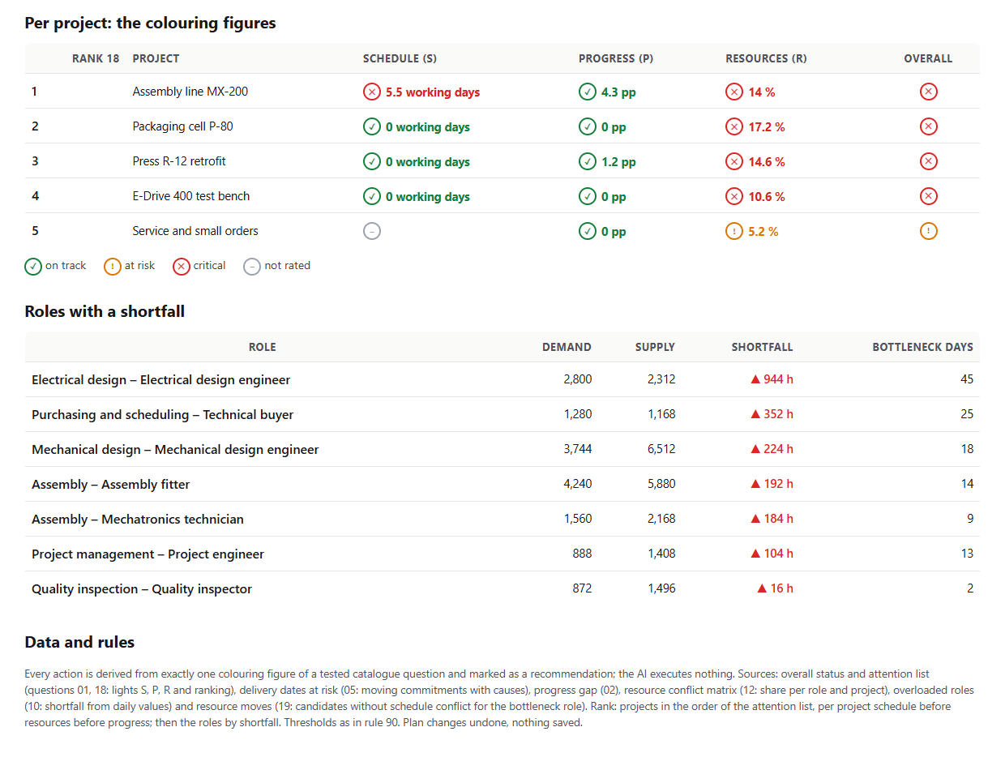Click the Data and rules heading
The image size is (1005, 770).
pyautogui.click(x=79, y=642)
